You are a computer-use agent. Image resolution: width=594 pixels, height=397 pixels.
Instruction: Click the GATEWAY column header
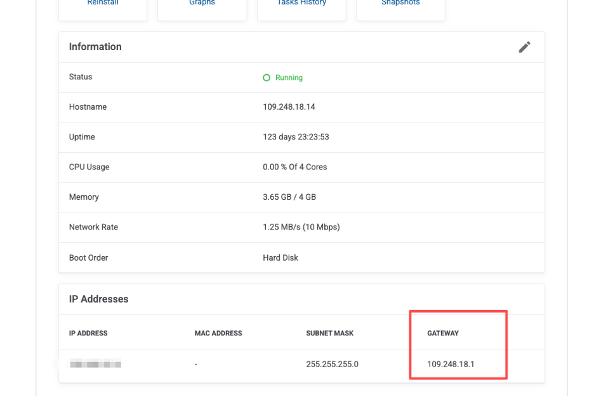point(443,334)
